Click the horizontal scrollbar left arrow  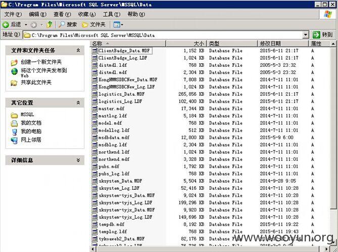[x=92, y=249]
